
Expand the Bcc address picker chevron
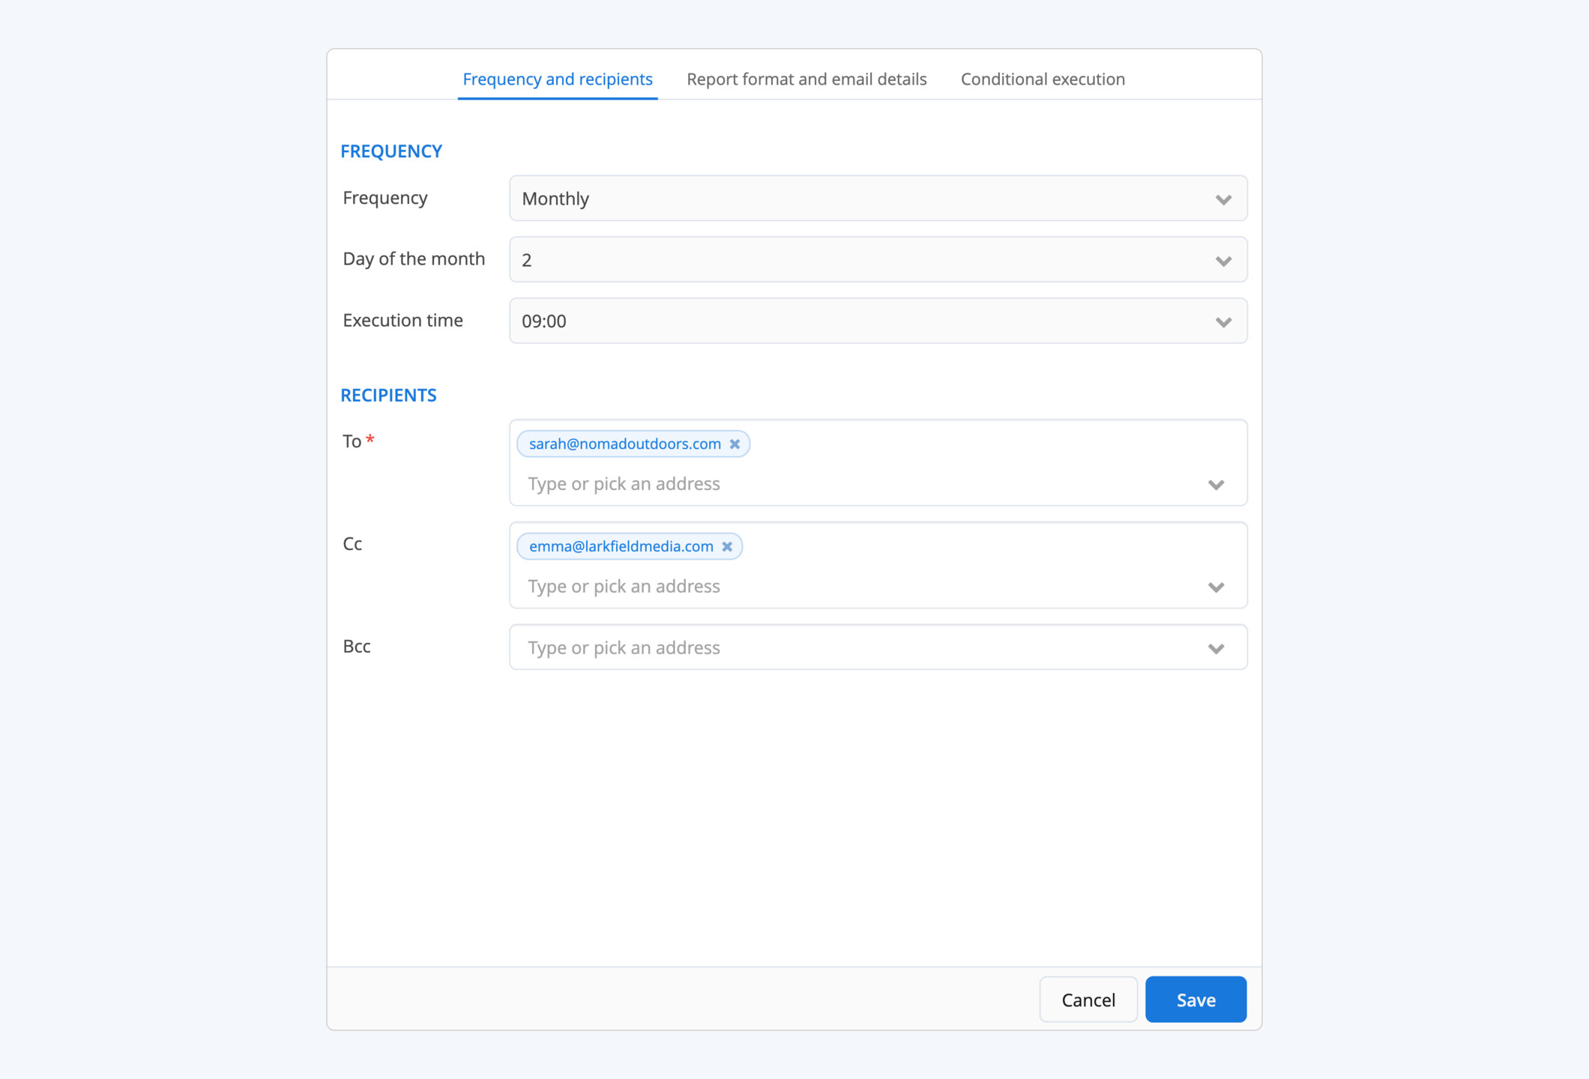point(1216,649)
